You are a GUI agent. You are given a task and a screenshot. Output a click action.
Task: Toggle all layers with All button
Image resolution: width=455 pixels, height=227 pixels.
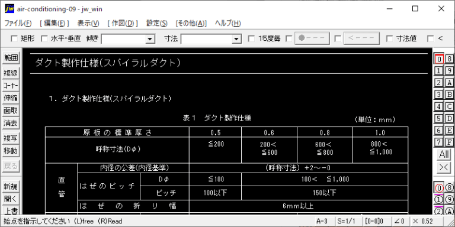click(x=444, y=155)
